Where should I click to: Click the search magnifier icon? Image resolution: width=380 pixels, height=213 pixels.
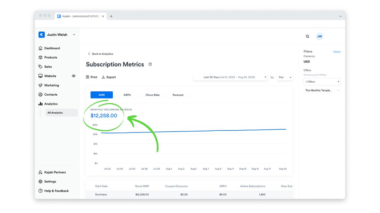tap(307, 36)
